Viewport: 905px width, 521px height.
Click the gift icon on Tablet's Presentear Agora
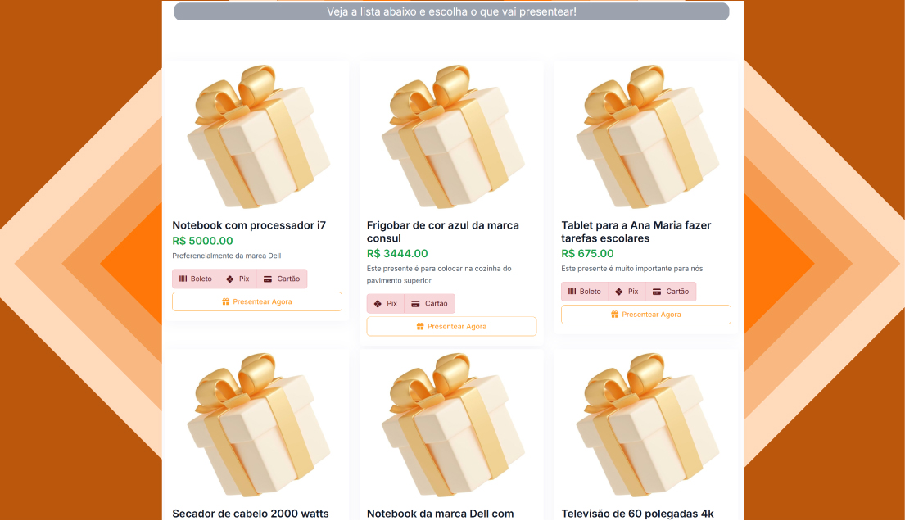tap(615, 315)
